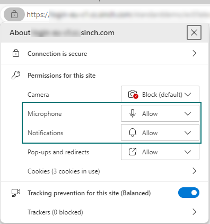Click the key icon for site permissions
The height and width of the screenshot is (224, 210).
[16, 75]
